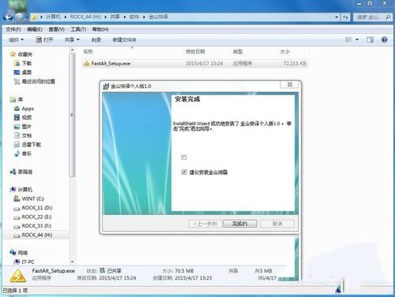Refresh the folder via address bar refresh icon
Image resolution: width=395 pixels, height=297 pixels.
pos(345,17)
